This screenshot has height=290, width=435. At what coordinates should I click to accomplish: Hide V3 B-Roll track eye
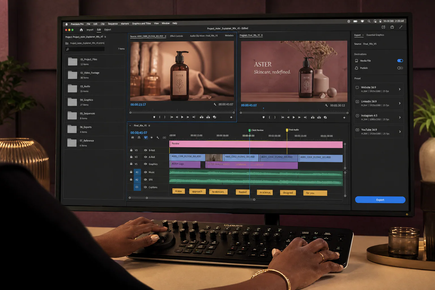(146, 150)
